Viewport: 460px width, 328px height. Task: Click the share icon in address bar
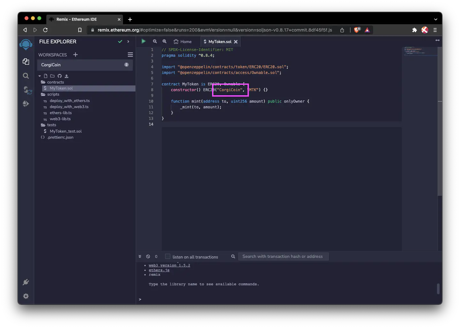point(342,30)
